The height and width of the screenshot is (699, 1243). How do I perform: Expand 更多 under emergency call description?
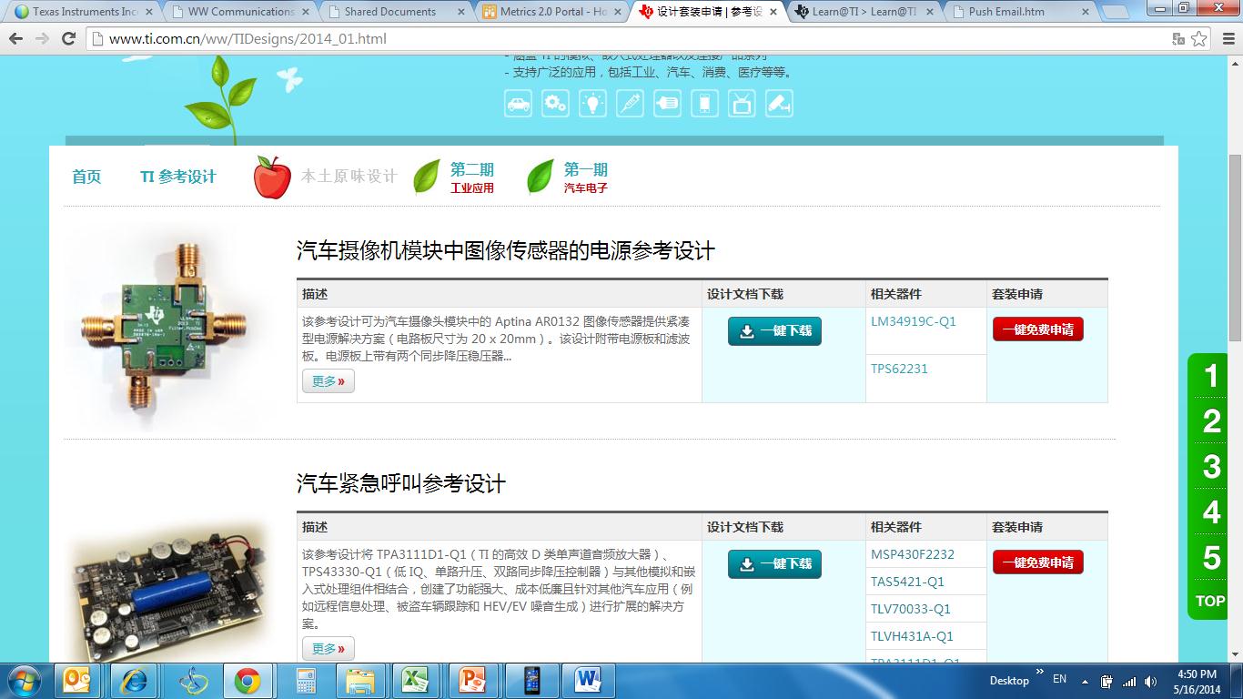point(328,649)
